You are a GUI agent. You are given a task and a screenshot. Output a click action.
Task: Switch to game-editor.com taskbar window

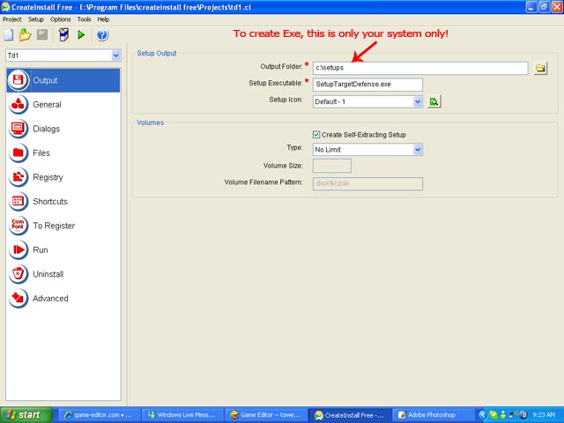pos(99,415)
